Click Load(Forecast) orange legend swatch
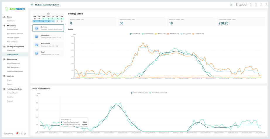The image size is (270, 139). [x=193, y=34]
